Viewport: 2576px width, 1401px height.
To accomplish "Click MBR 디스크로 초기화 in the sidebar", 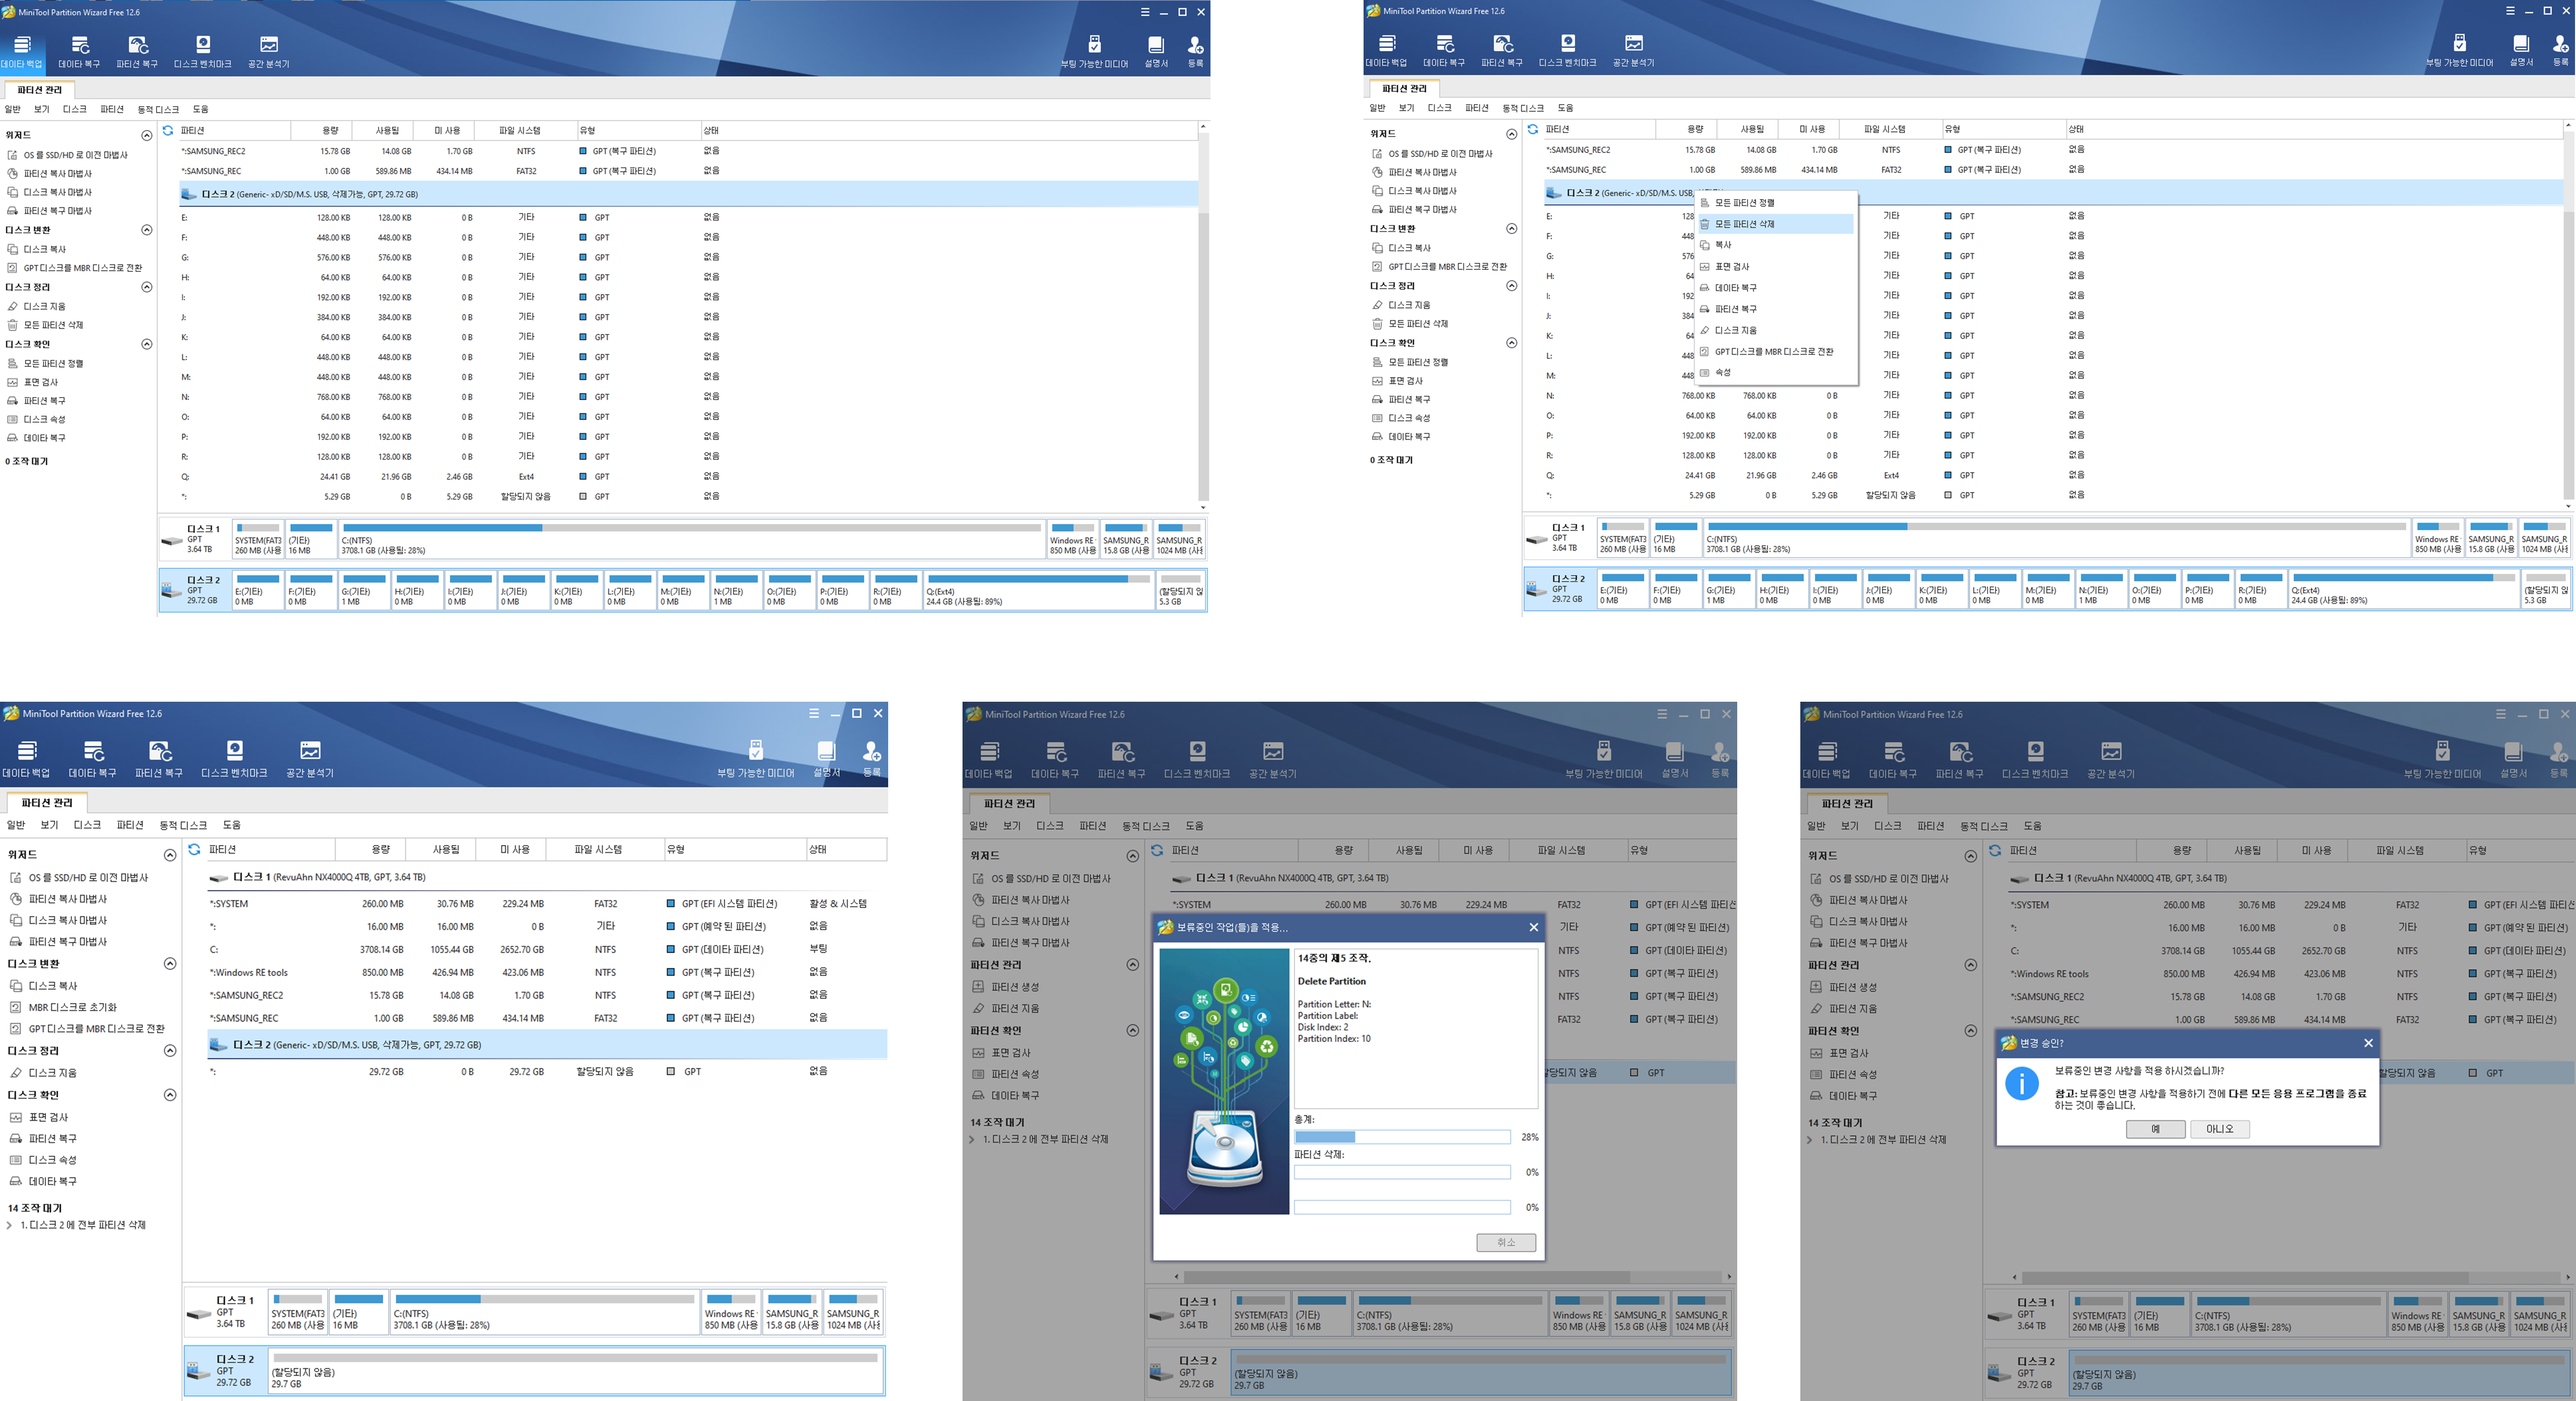I will (x=72, y=1007).
